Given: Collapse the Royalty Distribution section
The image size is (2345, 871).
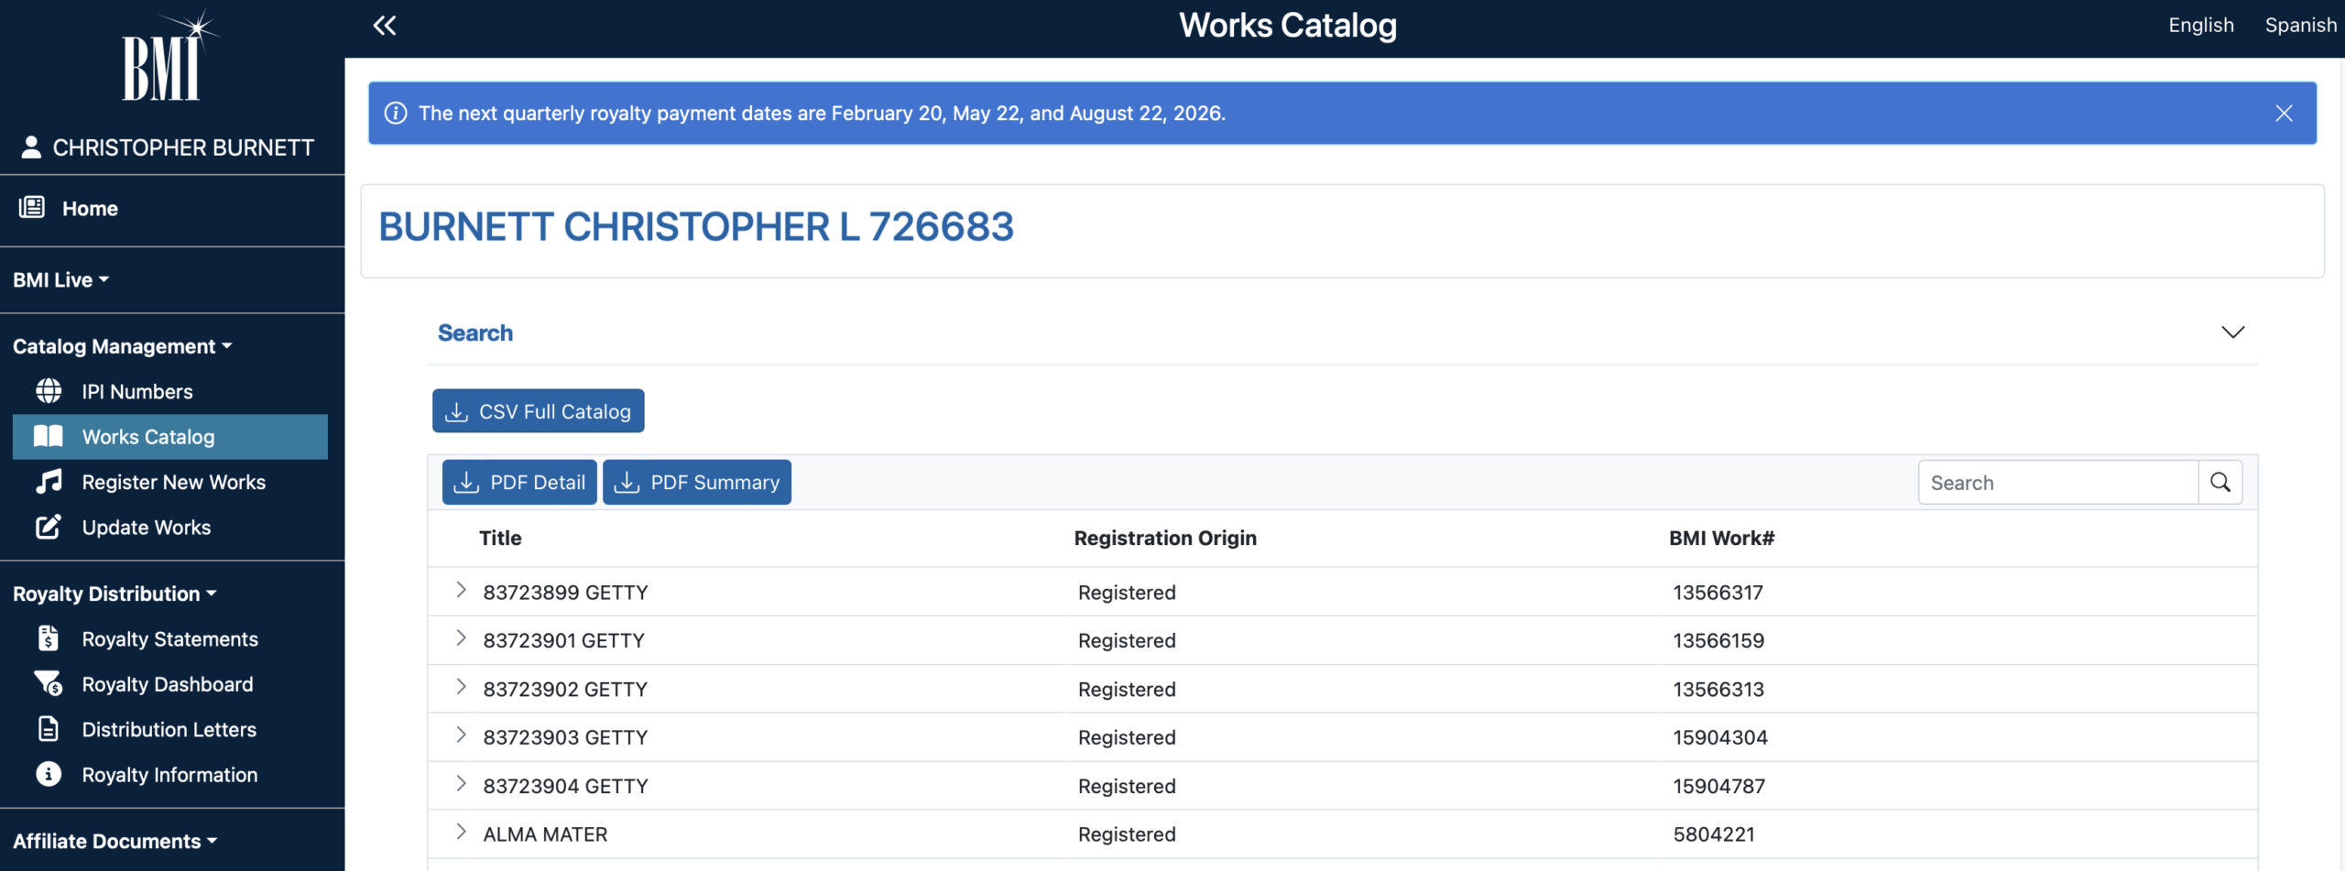Looking at the screenshot, I should (x=115, y=593).
